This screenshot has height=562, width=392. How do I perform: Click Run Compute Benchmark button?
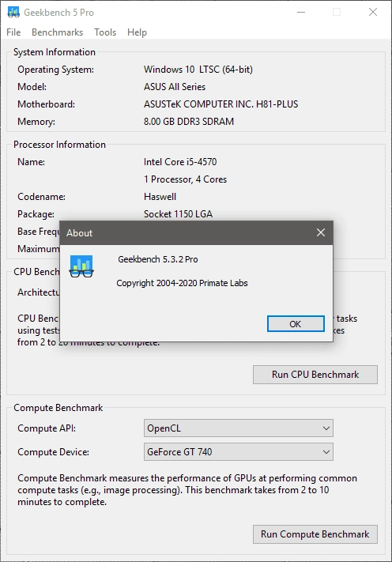pyautogui.click(x=315, y=534)
